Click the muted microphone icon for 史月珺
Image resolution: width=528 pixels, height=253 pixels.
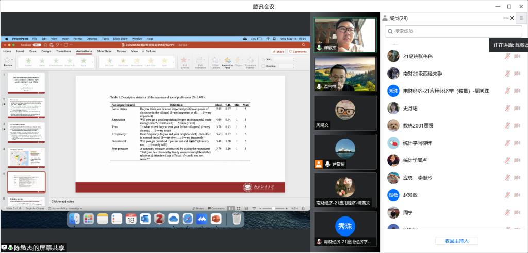point(508,109)
